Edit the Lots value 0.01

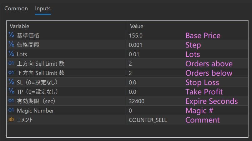pos(134,54)
